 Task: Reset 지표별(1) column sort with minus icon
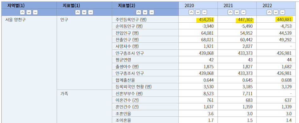90,12
